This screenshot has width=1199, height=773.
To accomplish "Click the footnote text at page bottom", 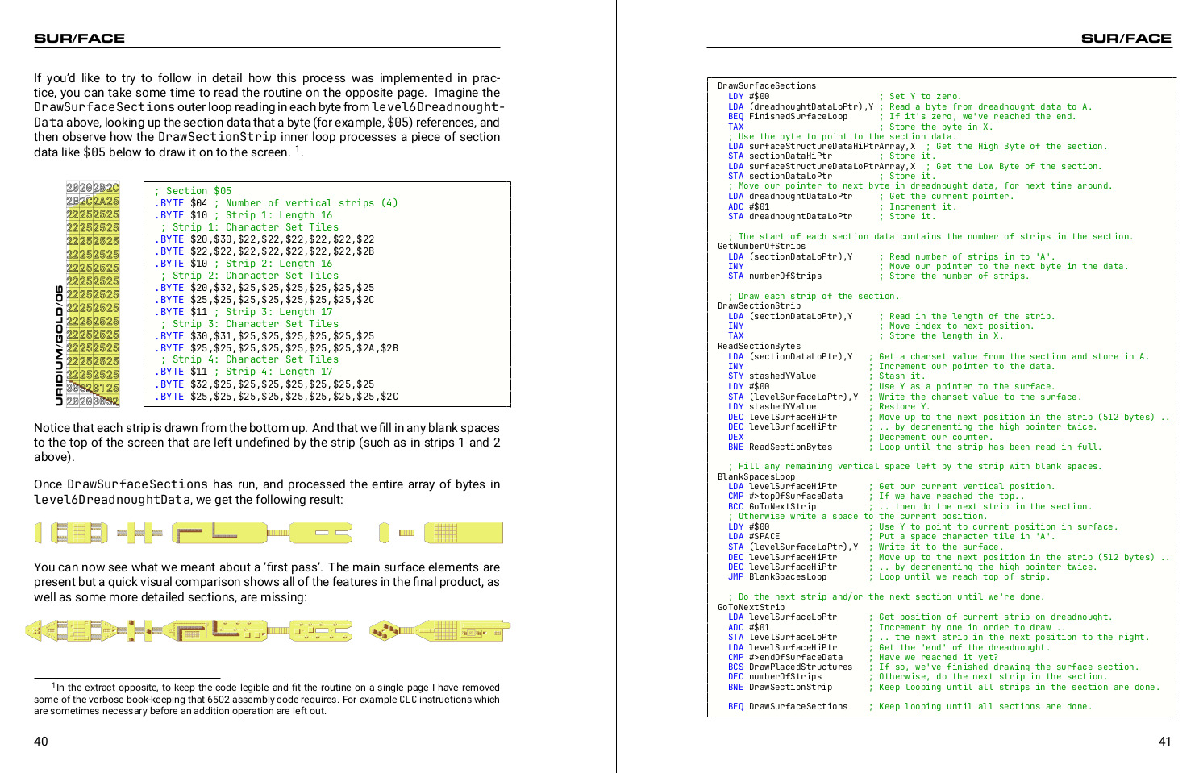I will click(267, 699).
